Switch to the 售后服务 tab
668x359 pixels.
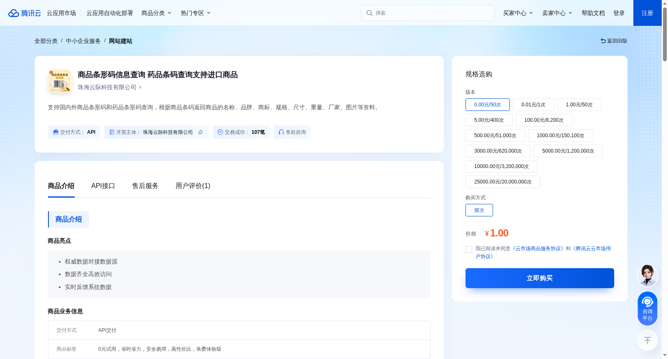pos(145,186)
